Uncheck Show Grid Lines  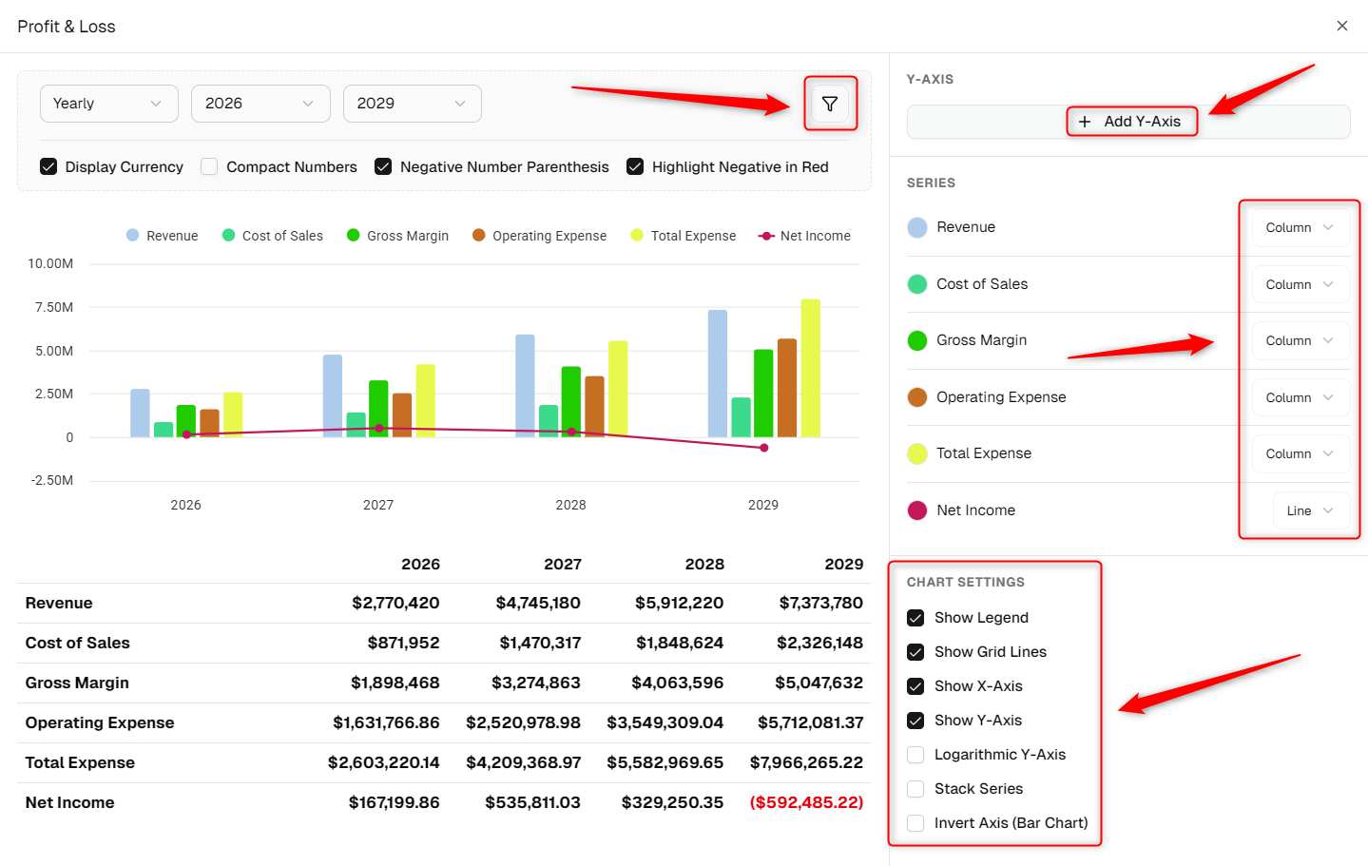pyautogui.click(x=915, y=652)
